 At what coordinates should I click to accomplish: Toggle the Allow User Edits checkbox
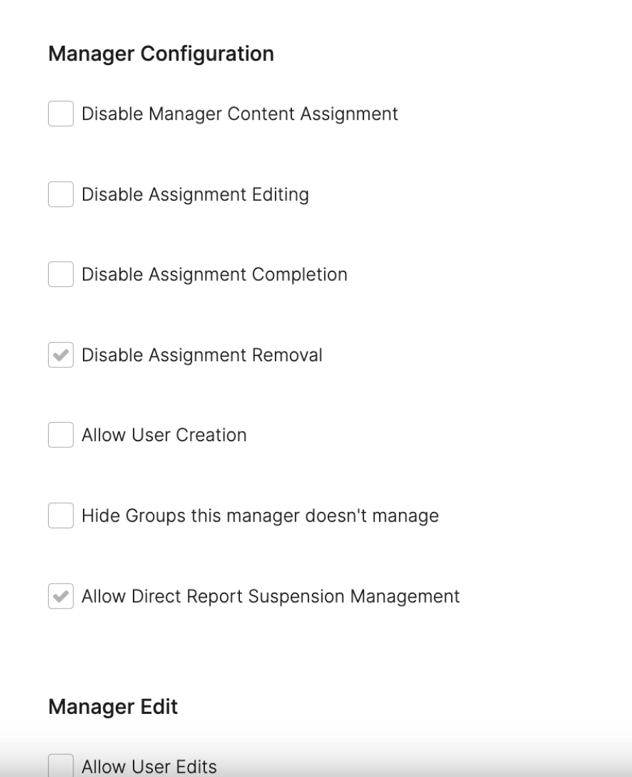pos(60,765)
